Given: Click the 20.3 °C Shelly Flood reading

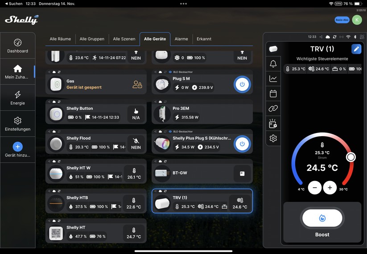Looking at the screenshot, I should coord(82,147).
